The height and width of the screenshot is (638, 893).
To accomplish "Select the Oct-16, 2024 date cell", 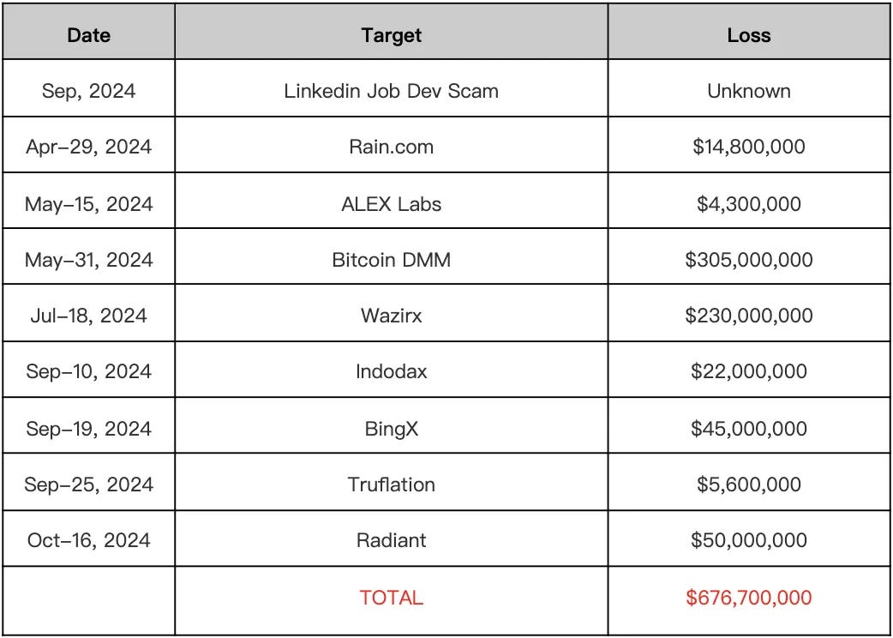I will (x=88, y=540).
